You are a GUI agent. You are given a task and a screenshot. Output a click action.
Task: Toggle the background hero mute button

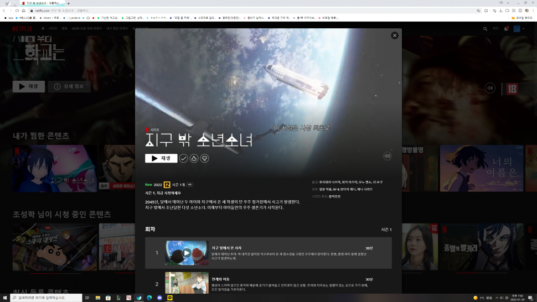(490, 88)
